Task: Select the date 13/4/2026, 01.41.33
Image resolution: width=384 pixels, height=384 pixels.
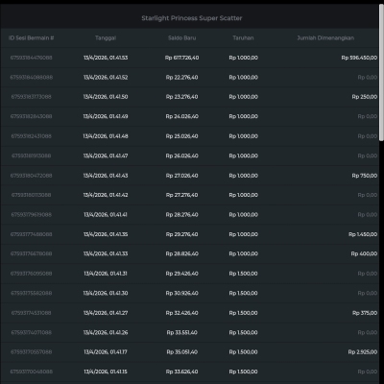Action: (106, 253)
